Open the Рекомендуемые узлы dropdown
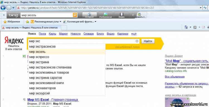This screenshot has width=209, height=107. [46, 21]
